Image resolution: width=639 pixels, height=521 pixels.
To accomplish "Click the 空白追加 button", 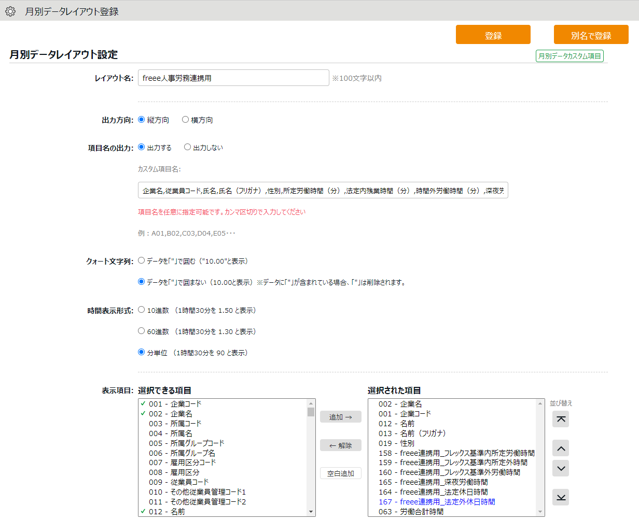I will (341, 473).
